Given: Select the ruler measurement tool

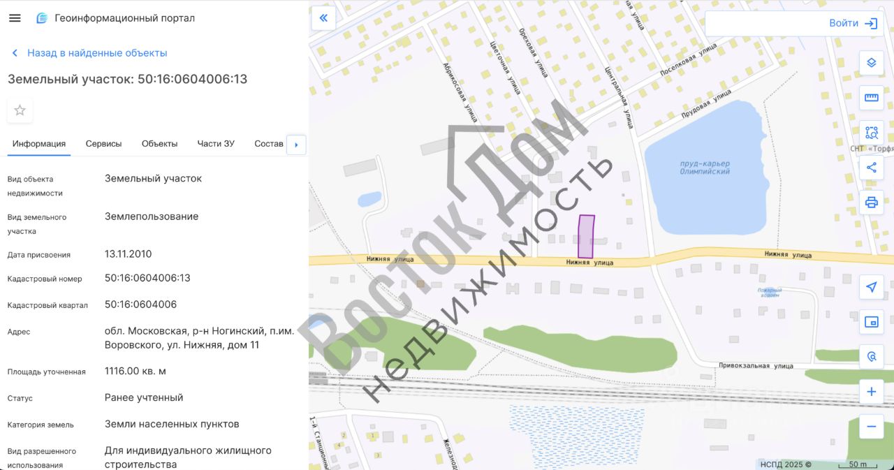Looking at the screenshot, I should coord(871,98).
